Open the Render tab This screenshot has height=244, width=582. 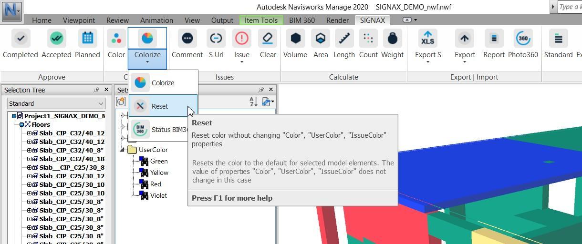(337, 20)
